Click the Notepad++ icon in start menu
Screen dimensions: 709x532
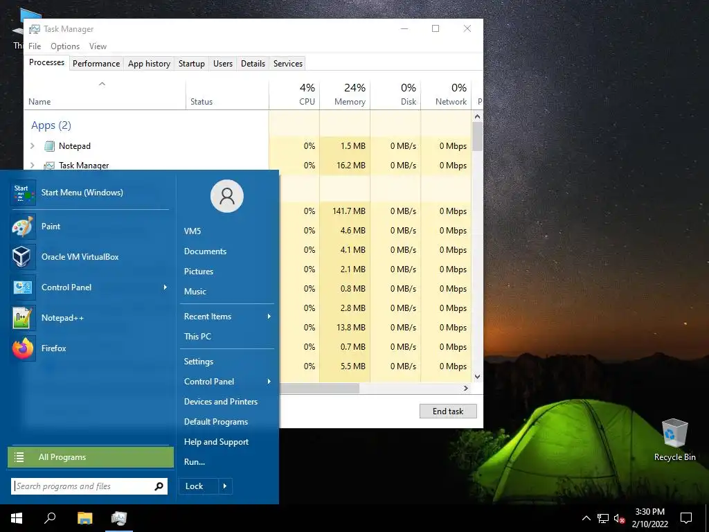[x=21, y=317]
